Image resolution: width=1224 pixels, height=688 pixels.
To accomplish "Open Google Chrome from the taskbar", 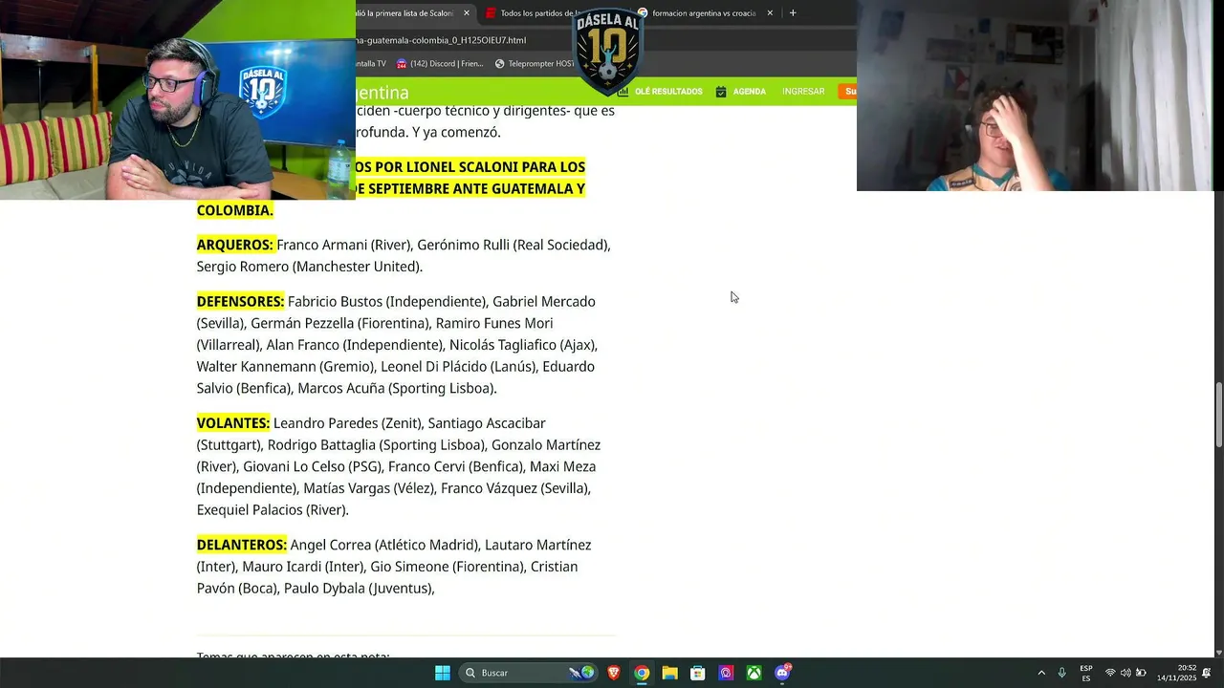I will [642, 673].
